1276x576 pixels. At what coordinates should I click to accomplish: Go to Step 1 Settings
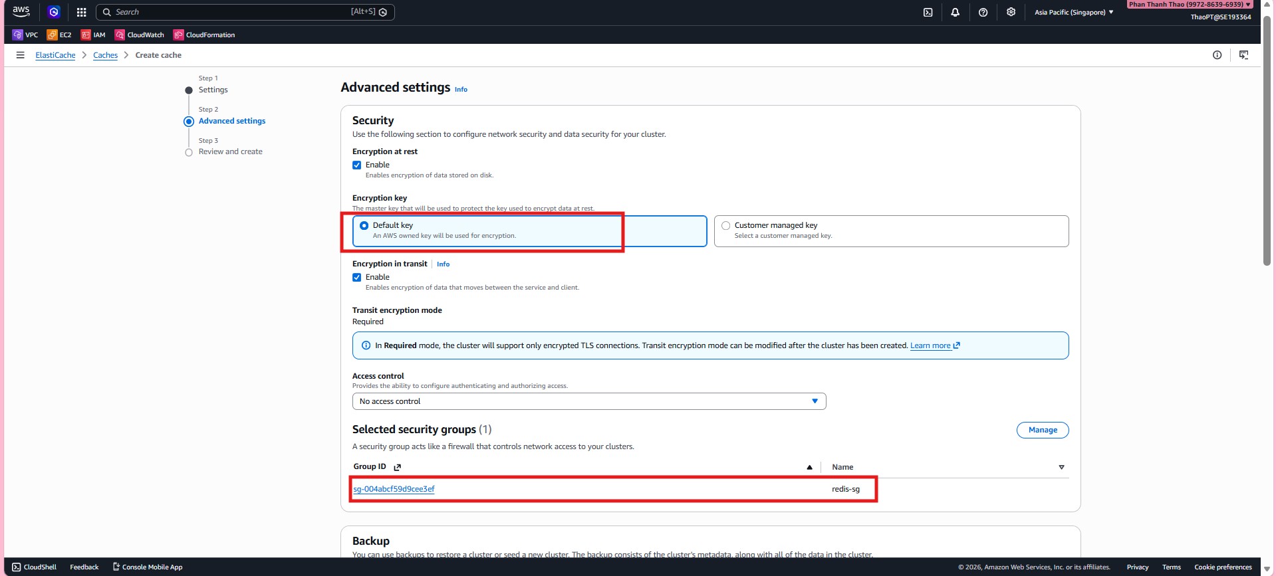click(x=213, y=90)
